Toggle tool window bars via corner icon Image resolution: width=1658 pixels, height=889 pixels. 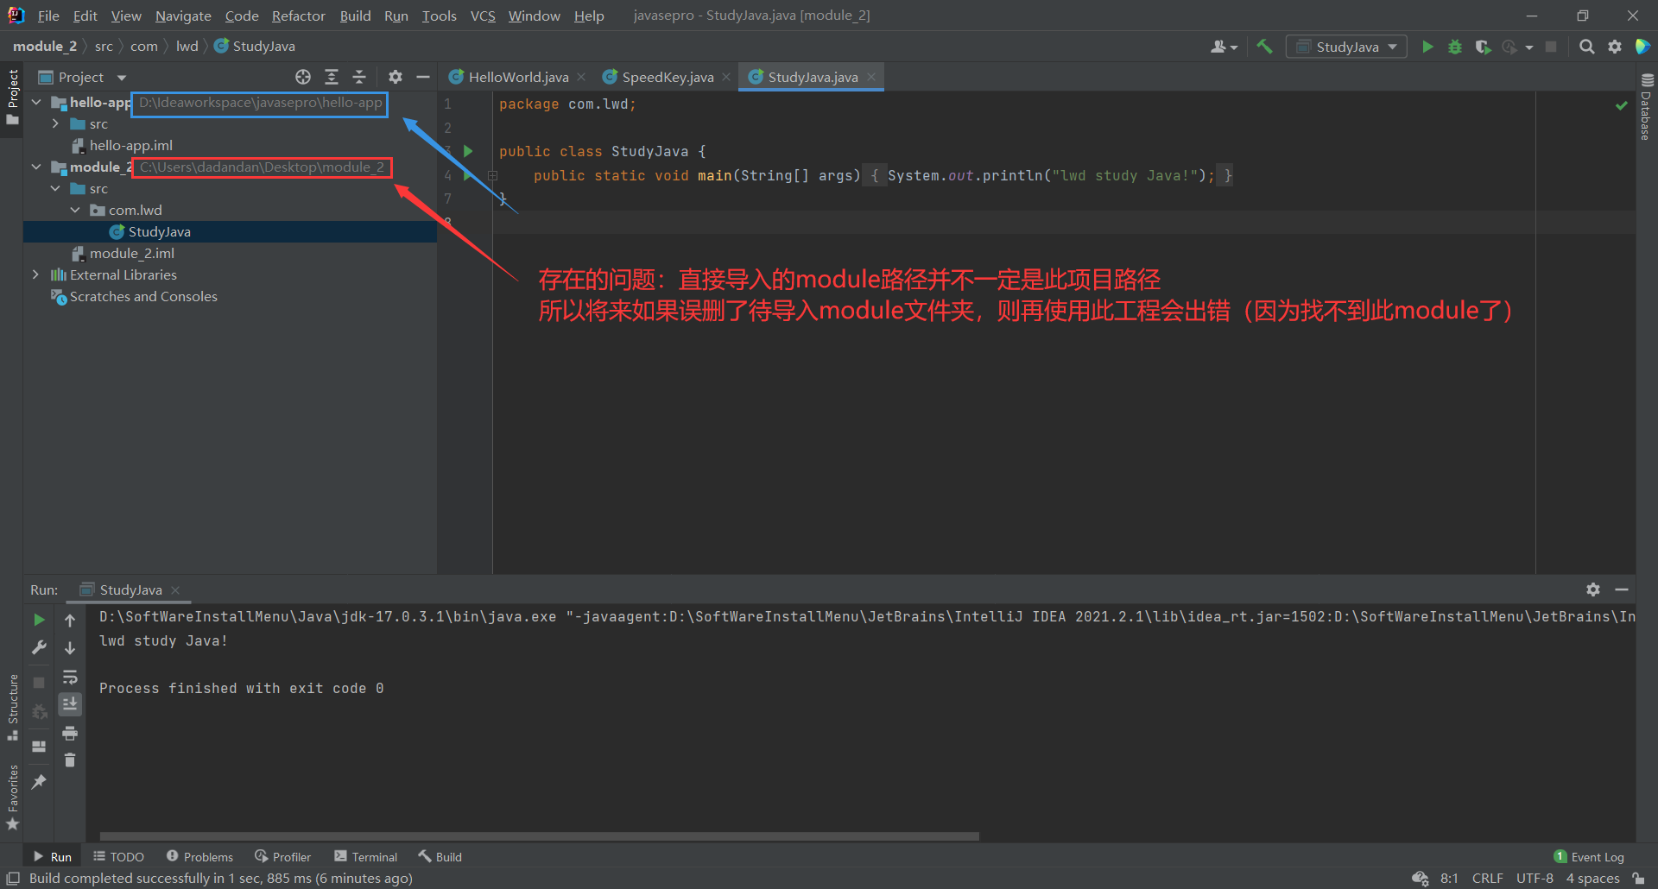[x=13, y=878]
